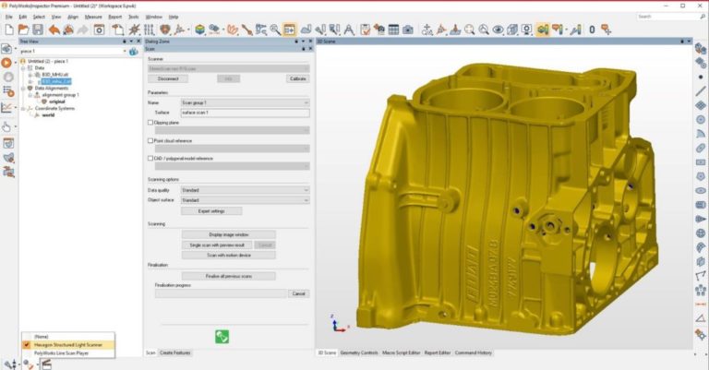Select the 3D cube view icon in toolbar
This screenshot has width=709, height=370.
tap(511, 30)
